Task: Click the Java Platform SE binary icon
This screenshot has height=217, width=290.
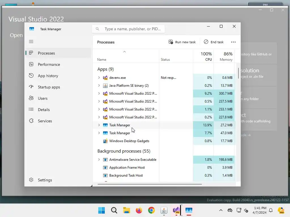Action: (105, 86)
